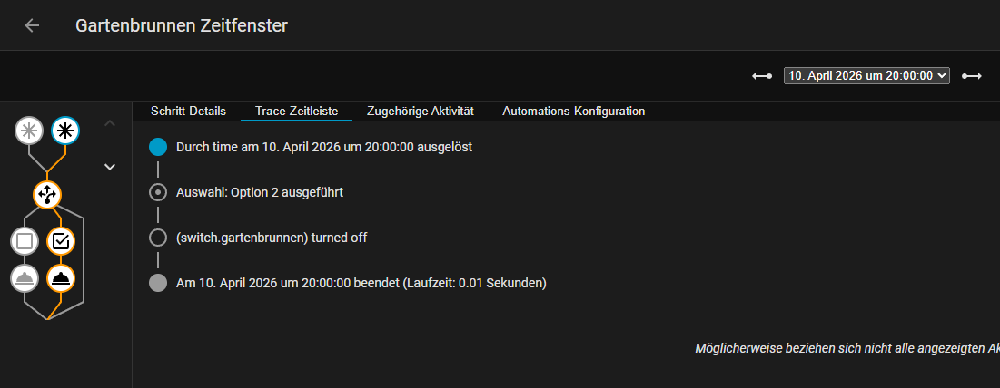
Task: Select the Trace-Zeitleiste tab
Action: coord(296,112)
